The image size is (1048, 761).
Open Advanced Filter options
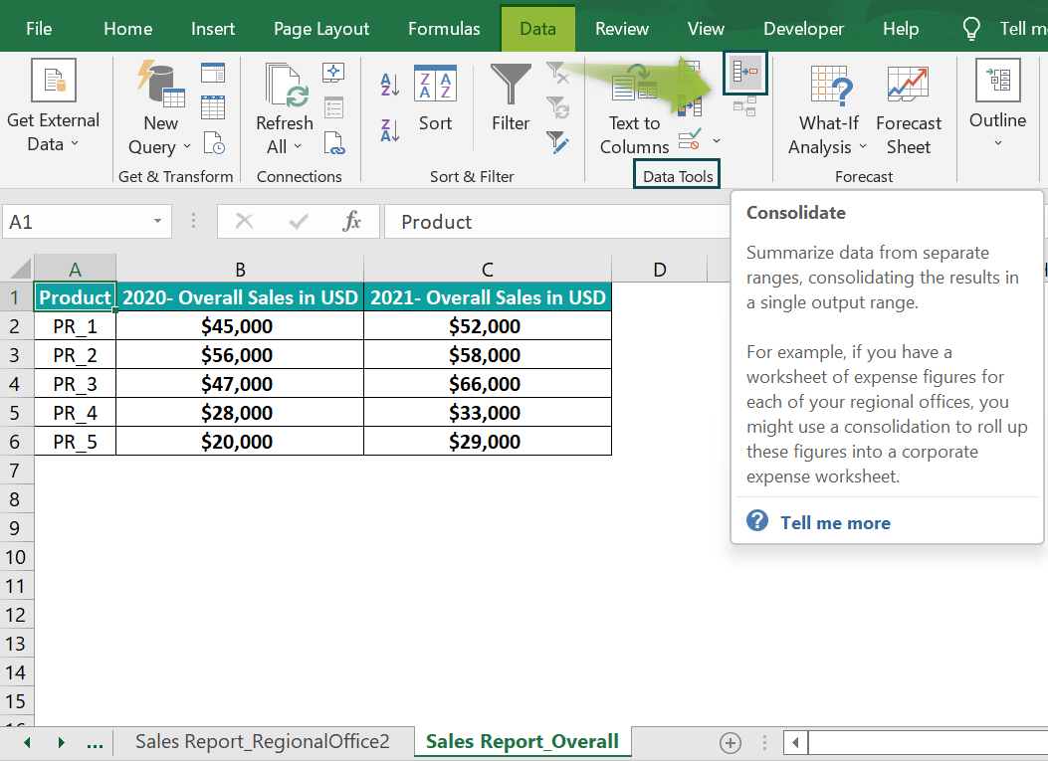pyautogui.click(x=558, y=140)
